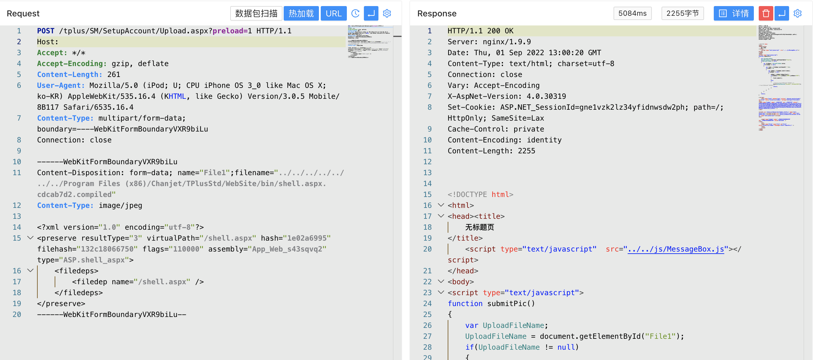Collapse the body tag fold arrow
Image resolution: width=814 pixels, height=360 pixels.
point(441,281)
